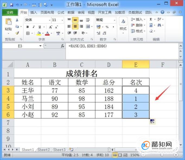Screen dimensions: 185x160
Task: Toggle center horizontal alignment
Action: coord(75,26)
